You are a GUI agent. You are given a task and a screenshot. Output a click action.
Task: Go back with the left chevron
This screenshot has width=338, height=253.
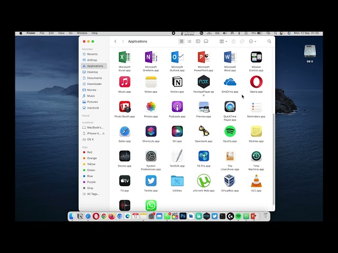tap(115, 41)
